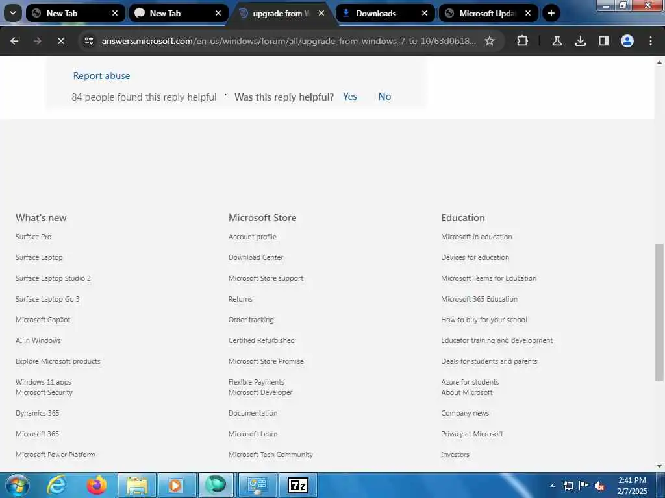Open the Chrome three-dot menu
The width and height of the screenshot is (665, 498).
651,41
